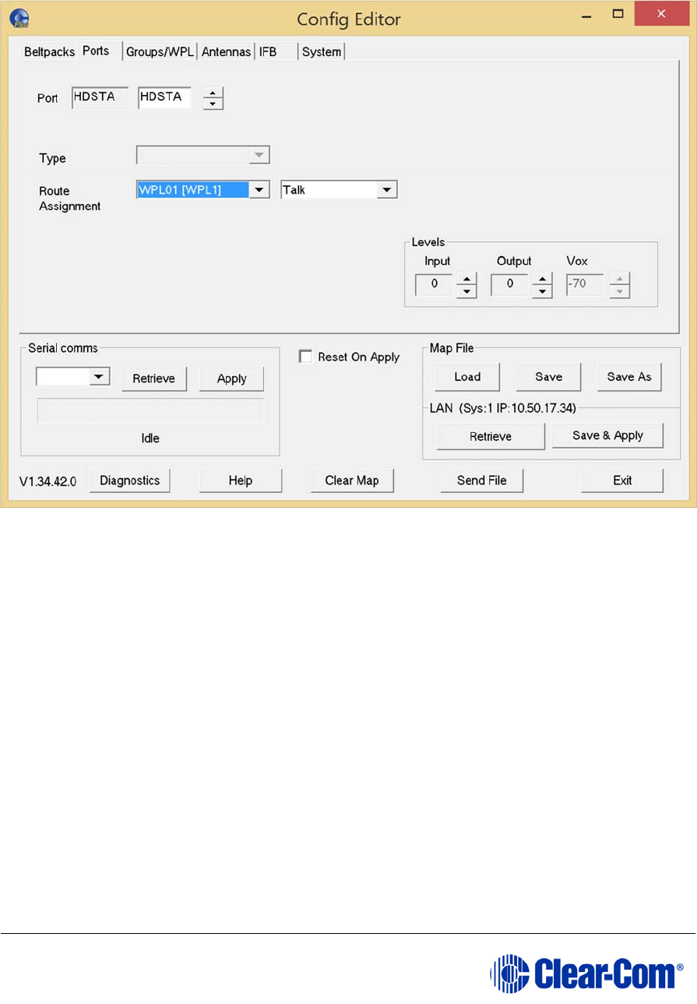Screen dimensions: 697x1004
Task: Switch to the Antennas tab
Action: [x=227, y=52]
